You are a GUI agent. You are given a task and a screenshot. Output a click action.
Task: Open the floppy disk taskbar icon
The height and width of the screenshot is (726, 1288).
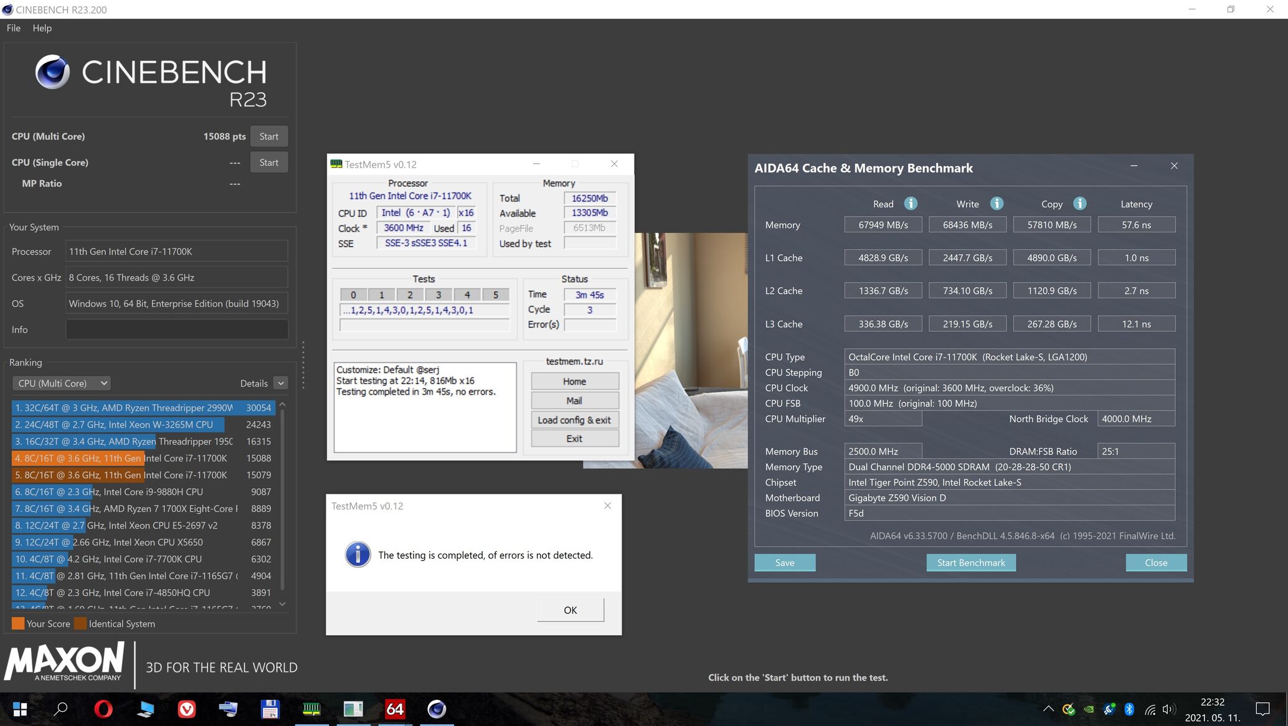tap(270, 709)
